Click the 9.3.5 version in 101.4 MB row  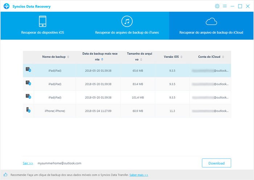pos(172,98)
